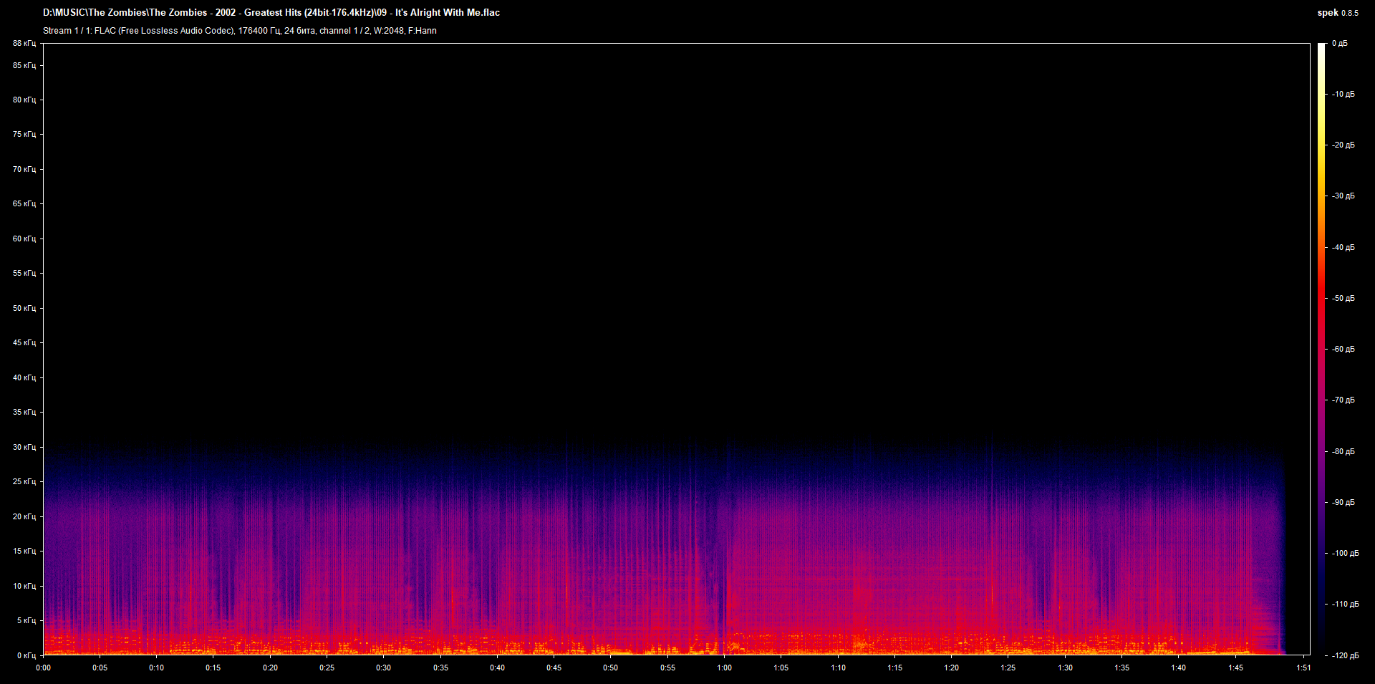Click the 1:35 time axis label

click(x=1122, y=668)
